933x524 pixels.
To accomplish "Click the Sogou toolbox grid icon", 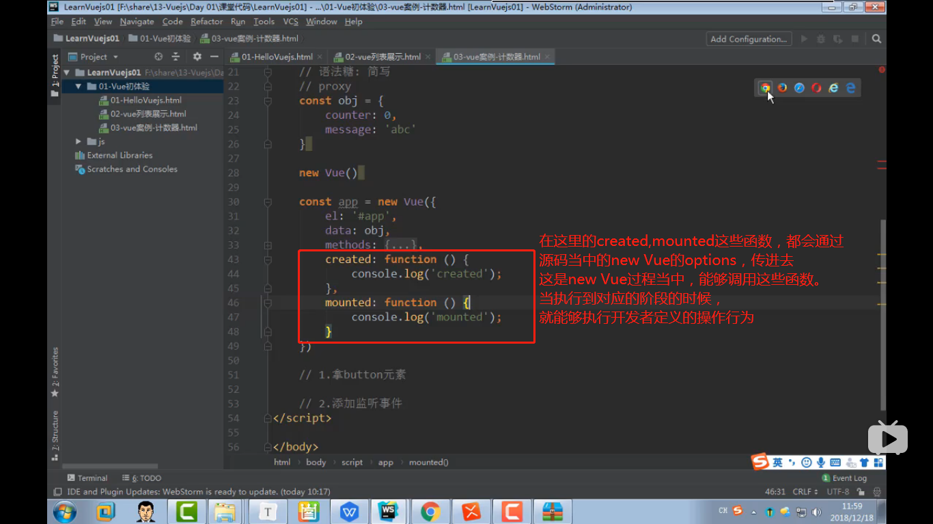I will [878, 463].
